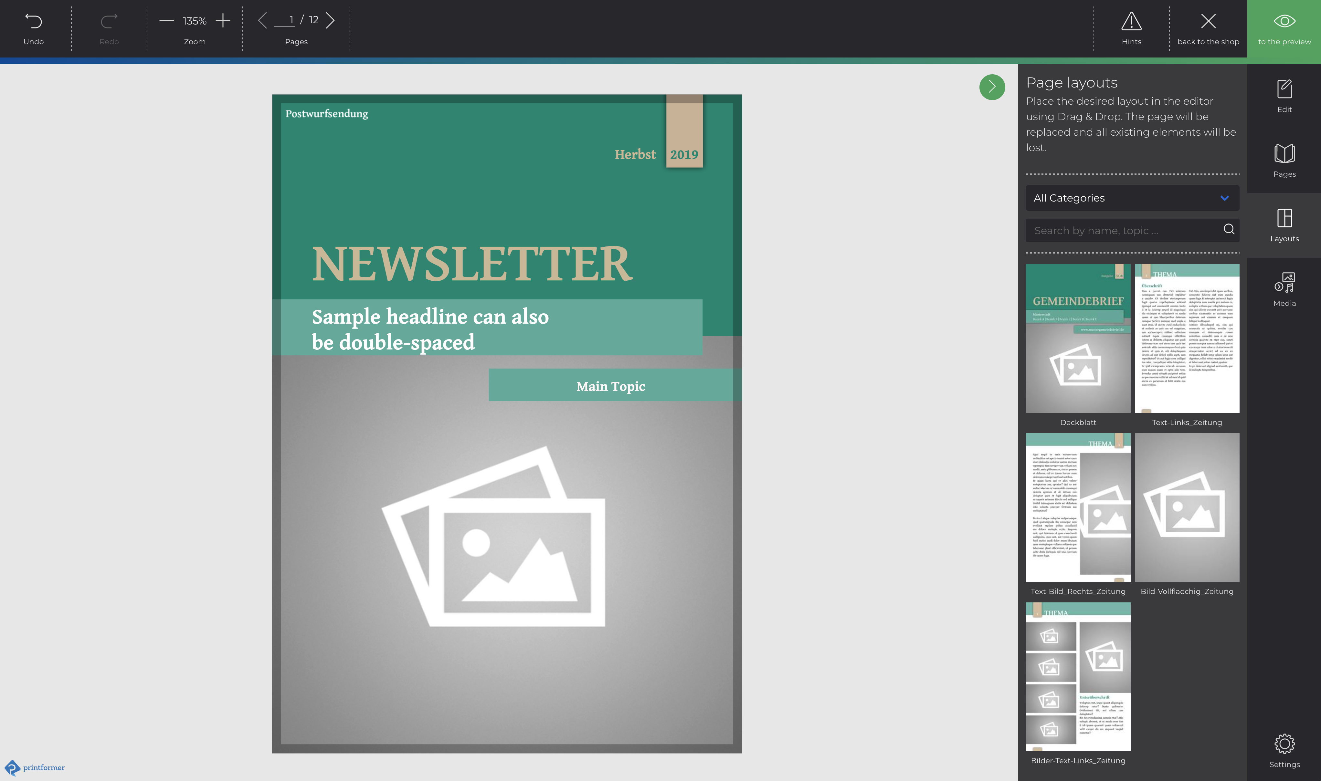Screen dimensions: 1321x781
Task: Click the search magnifier icon
Action: [1229, 229]
